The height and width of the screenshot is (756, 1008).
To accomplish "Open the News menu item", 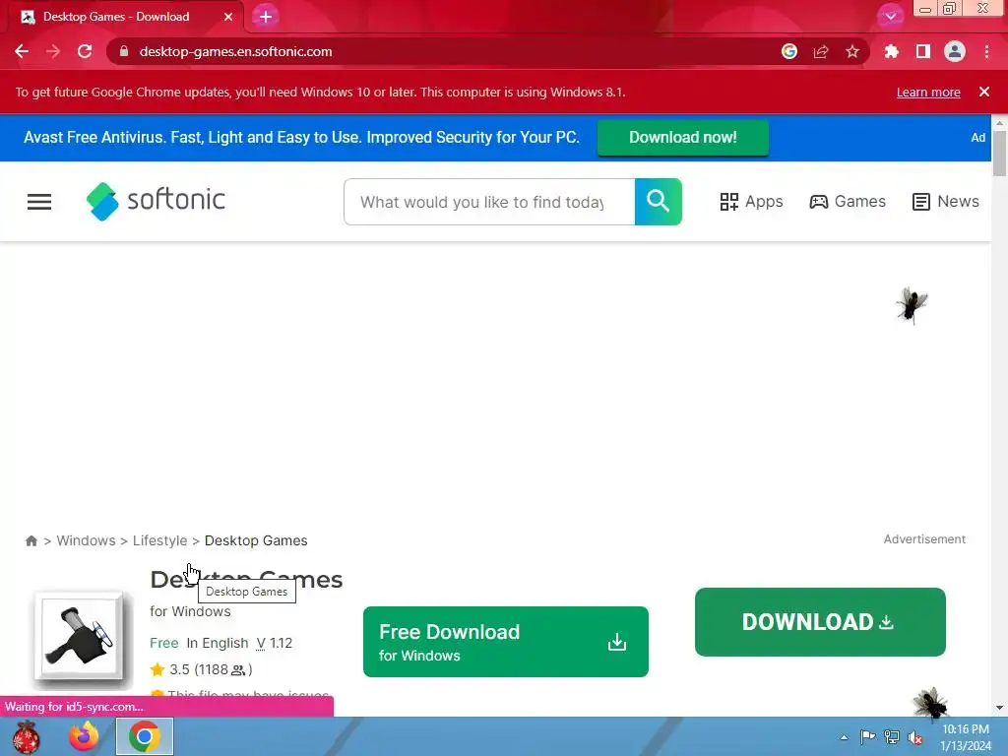I will pyautogui.click(x=946, y=201).
